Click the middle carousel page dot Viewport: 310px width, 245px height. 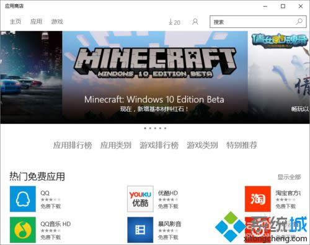tap(155, 128)
